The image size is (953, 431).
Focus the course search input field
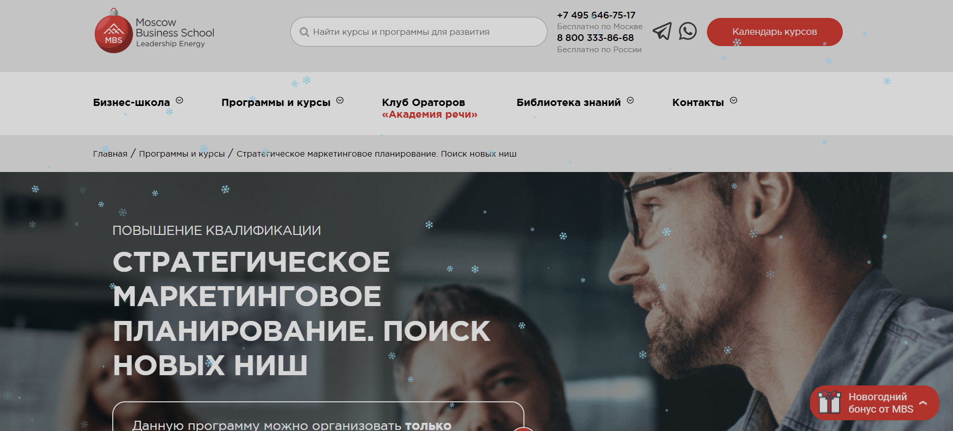point(419,32)
